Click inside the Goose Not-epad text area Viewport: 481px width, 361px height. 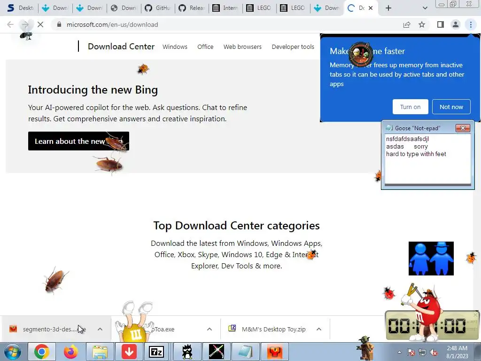click(427, 158)
